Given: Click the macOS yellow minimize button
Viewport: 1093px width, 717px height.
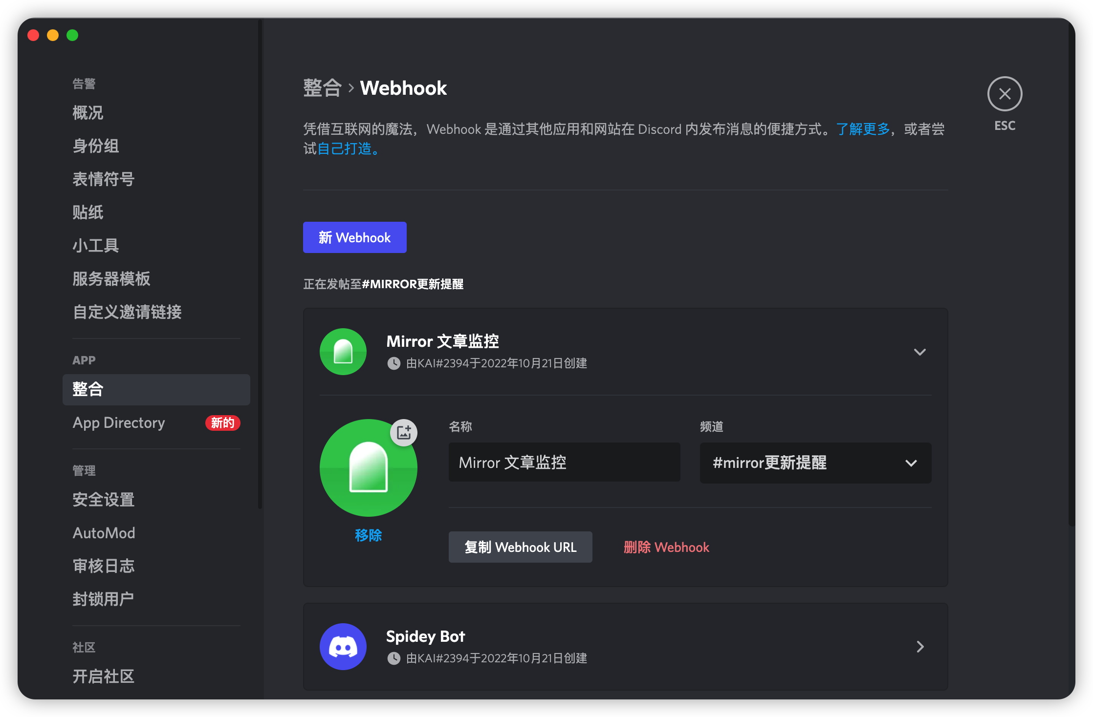Looking at the screenshot, I should 53,35.
